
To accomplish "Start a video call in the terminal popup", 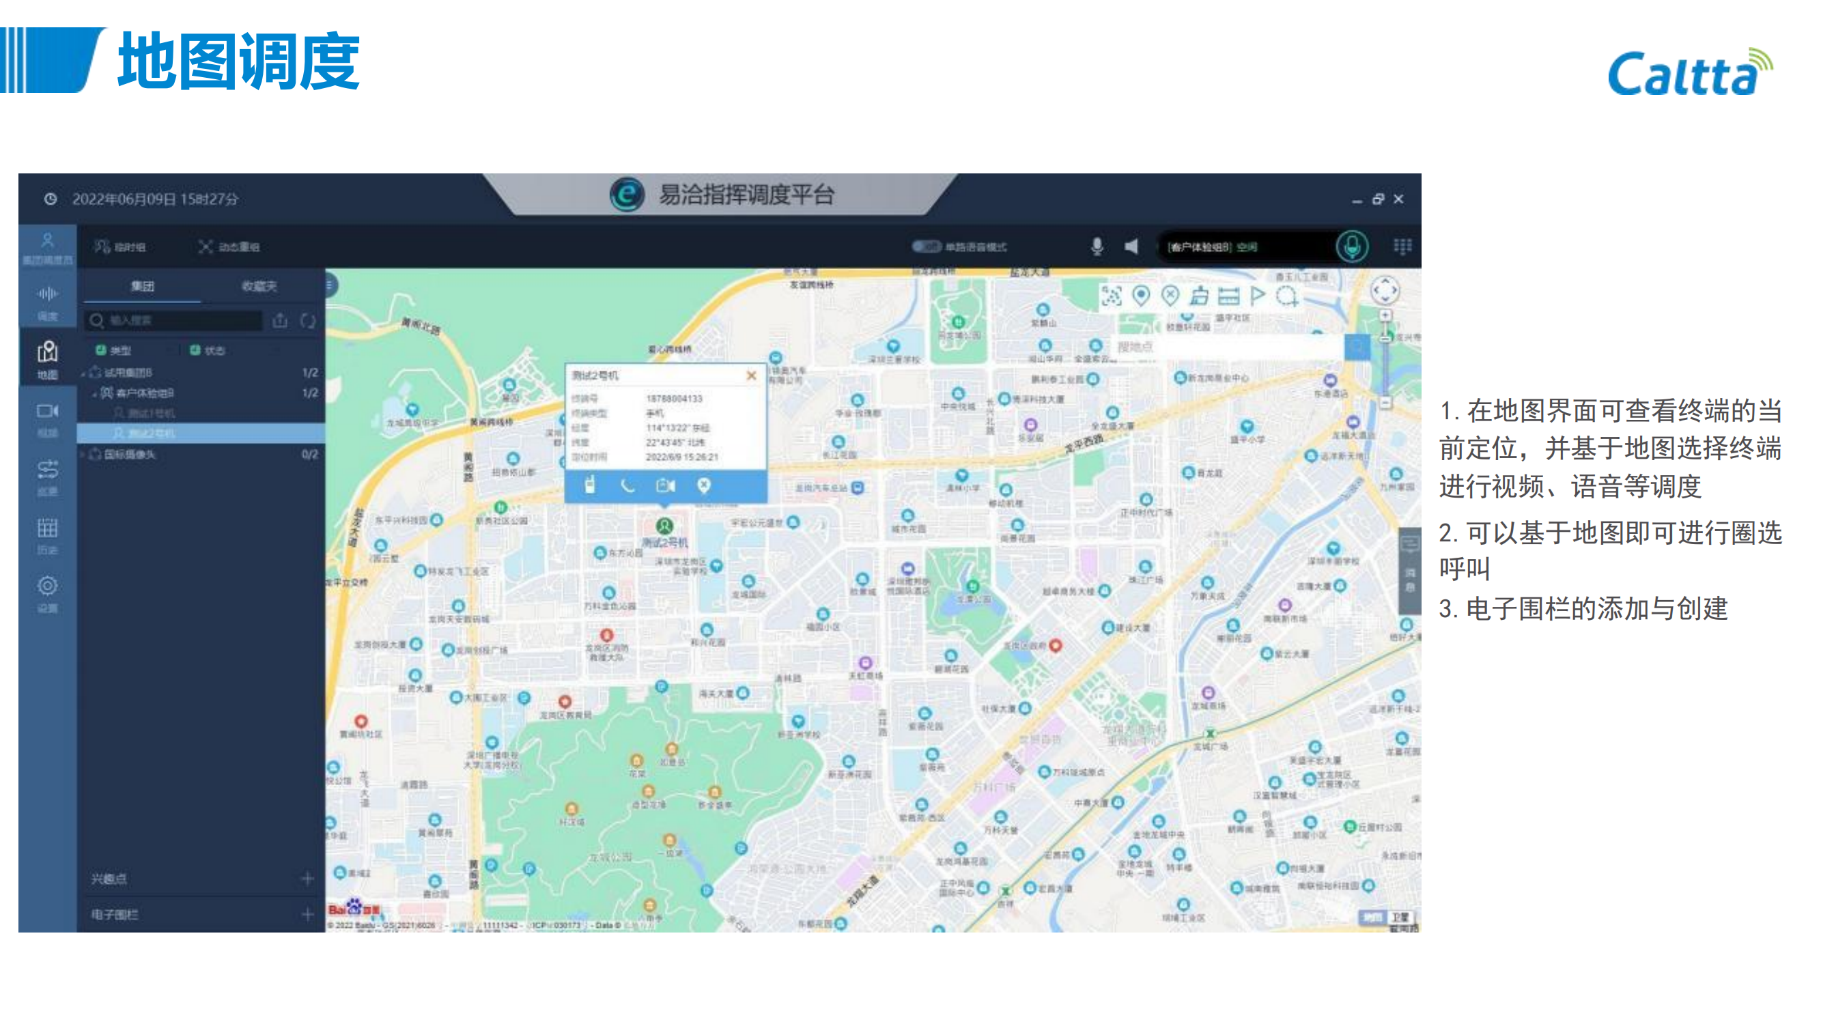I will coord(665,485).
